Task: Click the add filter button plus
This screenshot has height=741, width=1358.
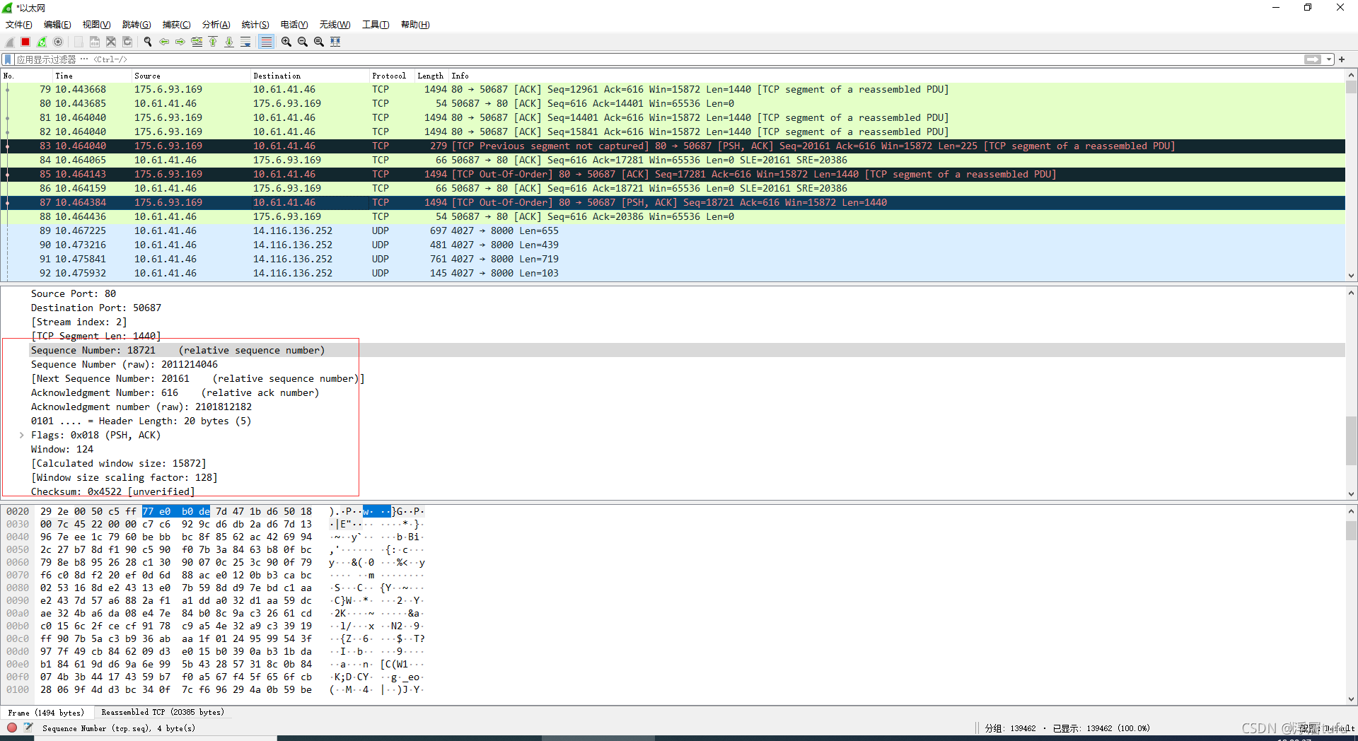Action: (x=1342, y=59)
